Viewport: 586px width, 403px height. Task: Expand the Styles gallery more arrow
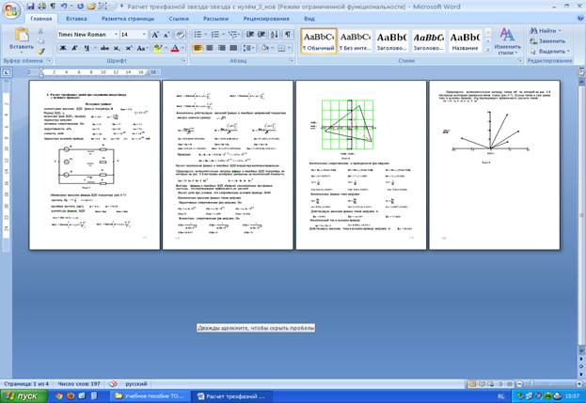487,49
